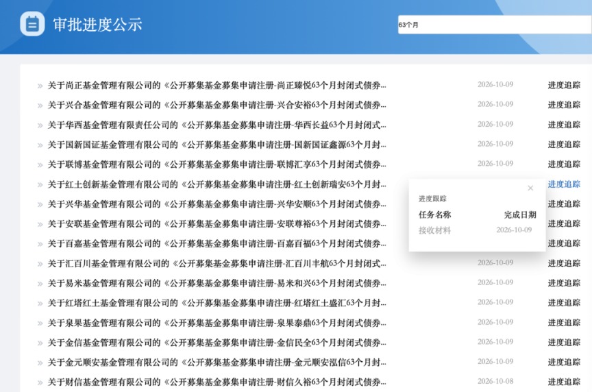Screen dimensions: 592x392
Task: Click 进度追踪 for the 尚正基金 row
Action: pyautogui.click(x=564, y=85)
